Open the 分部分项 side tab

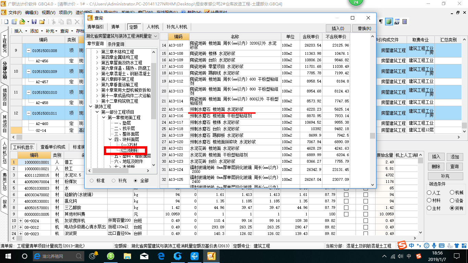coord(4,71)
